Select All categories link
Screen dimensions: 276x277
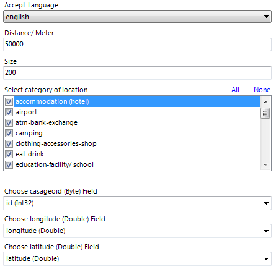click(235, 90)
